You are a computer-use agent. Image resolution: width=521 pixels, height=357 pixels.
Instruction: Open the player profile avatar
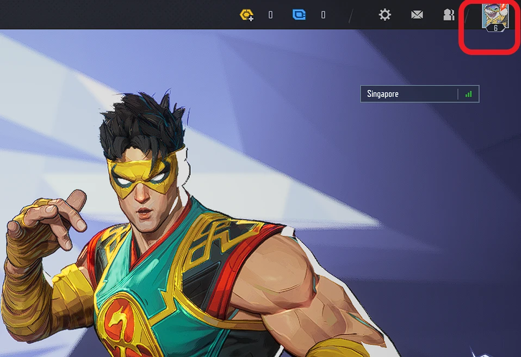pos(495,15)
